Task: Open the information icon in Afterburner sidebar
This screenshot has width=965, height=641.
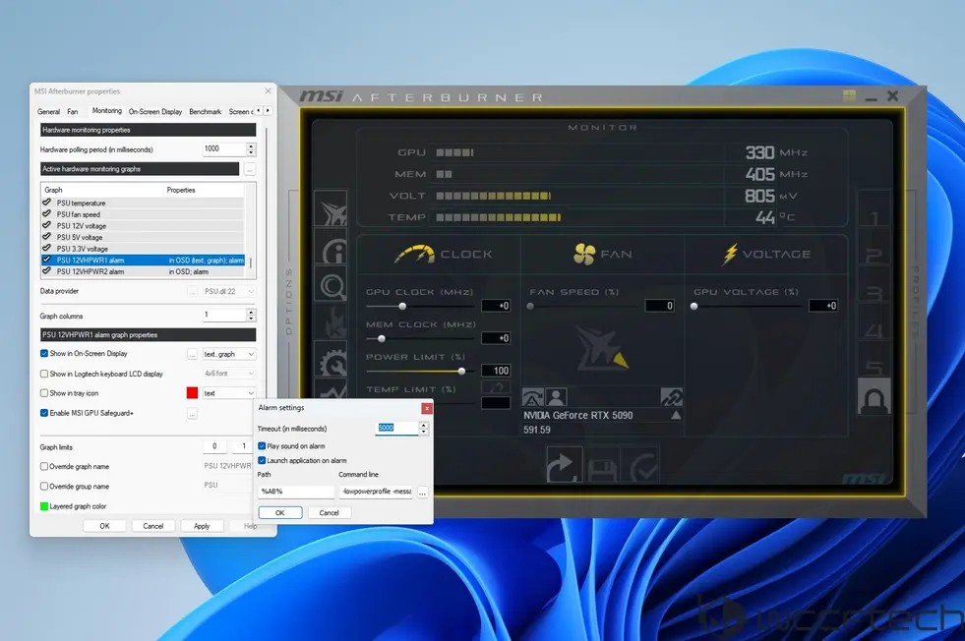Action: (x=332, y=249)
